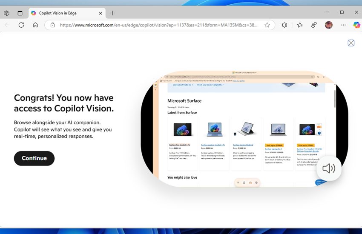Open the Copilot sidebar icon in toolbar

[x=356, y=25]
